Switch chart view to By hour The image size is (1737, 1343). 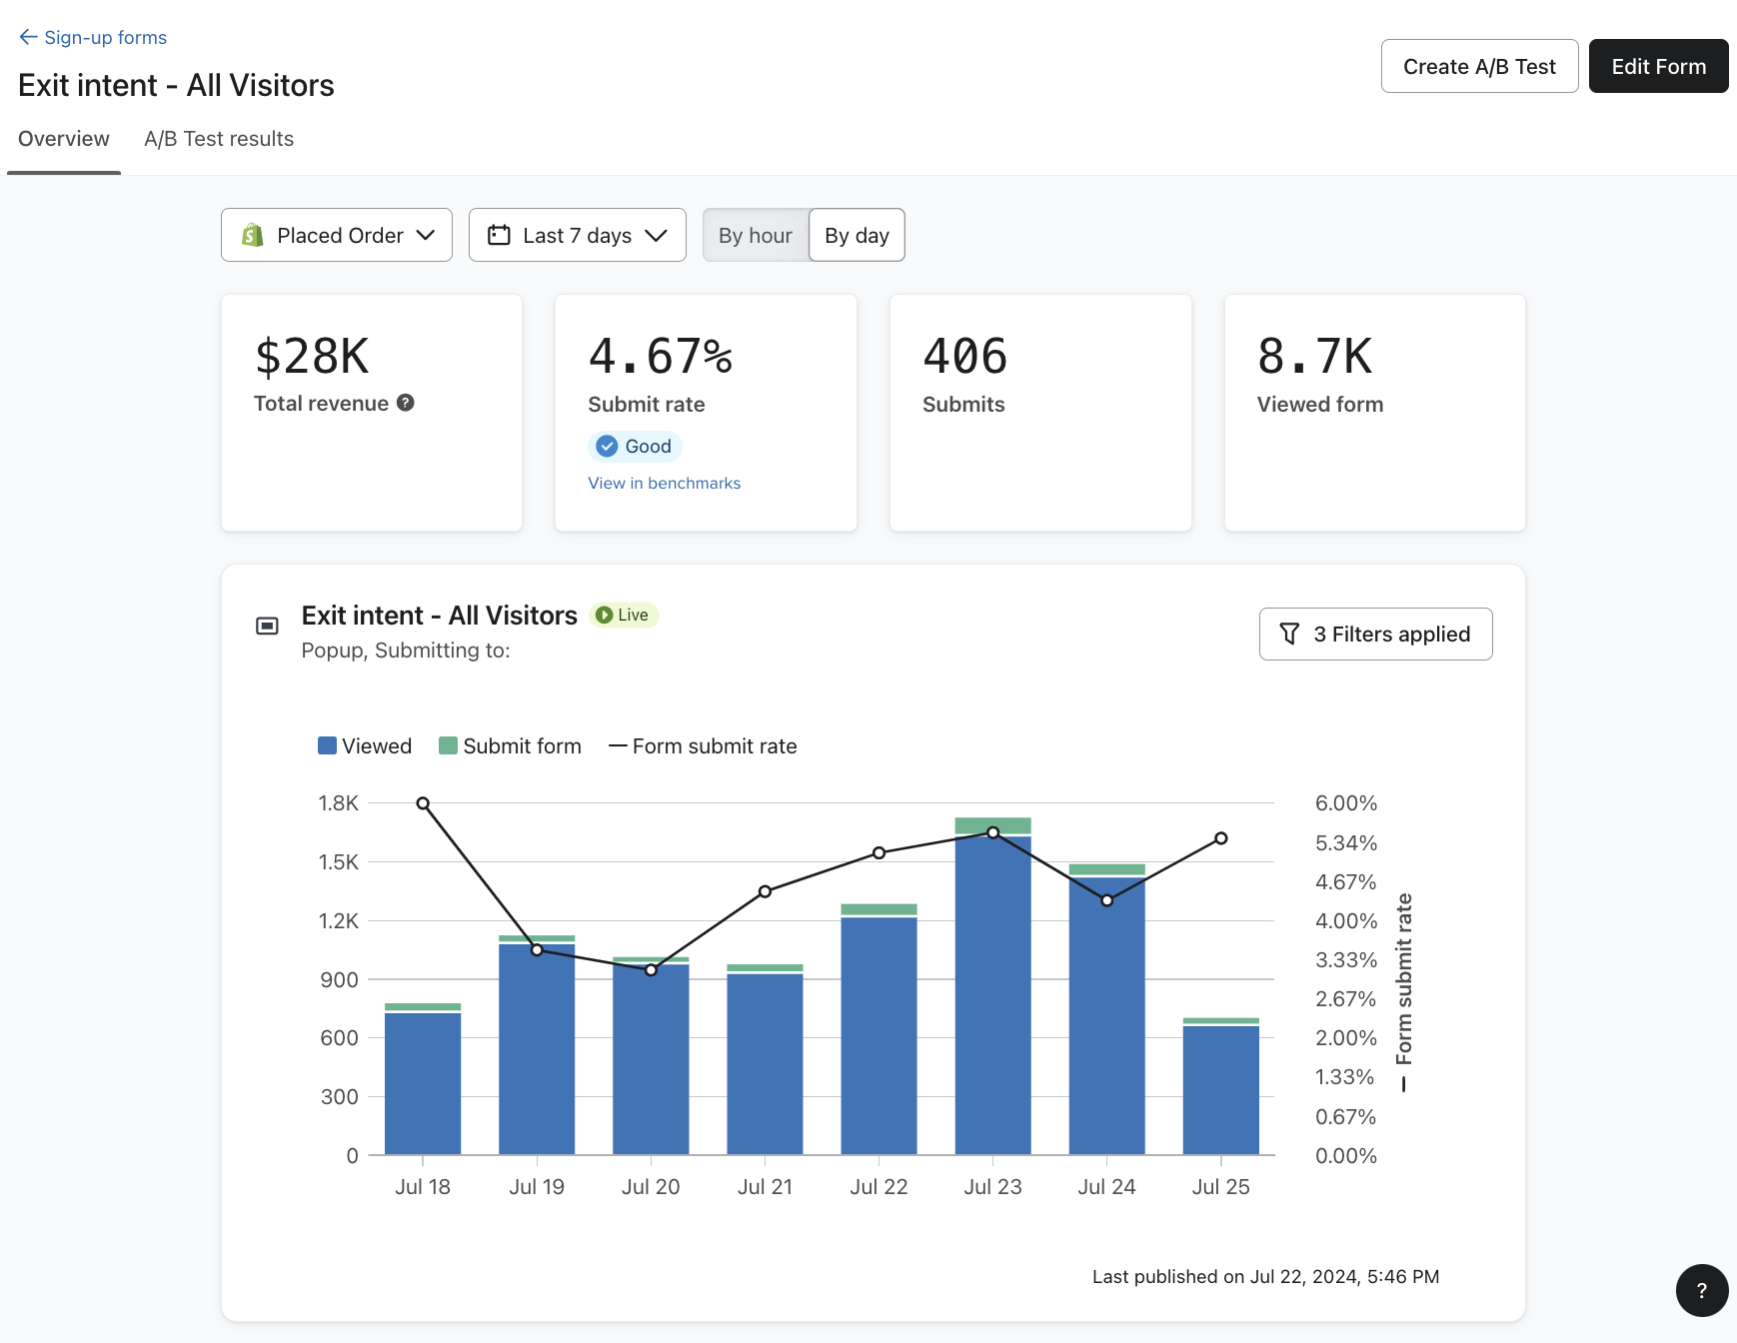coord(755,236)
